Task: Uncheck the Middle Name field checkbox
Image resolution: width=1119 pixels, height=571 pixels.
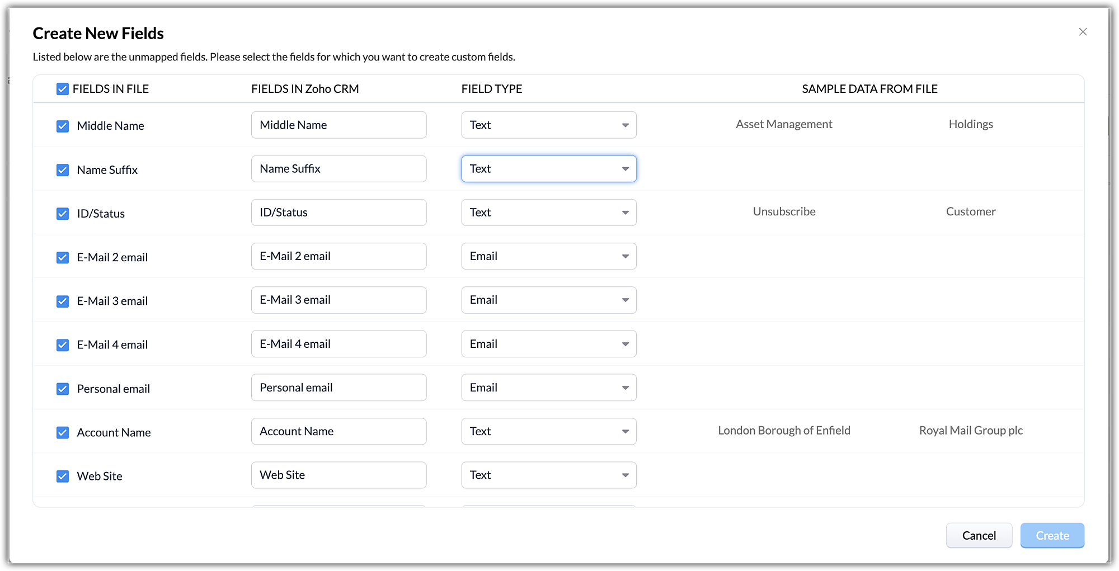Action: pos(63,126)
